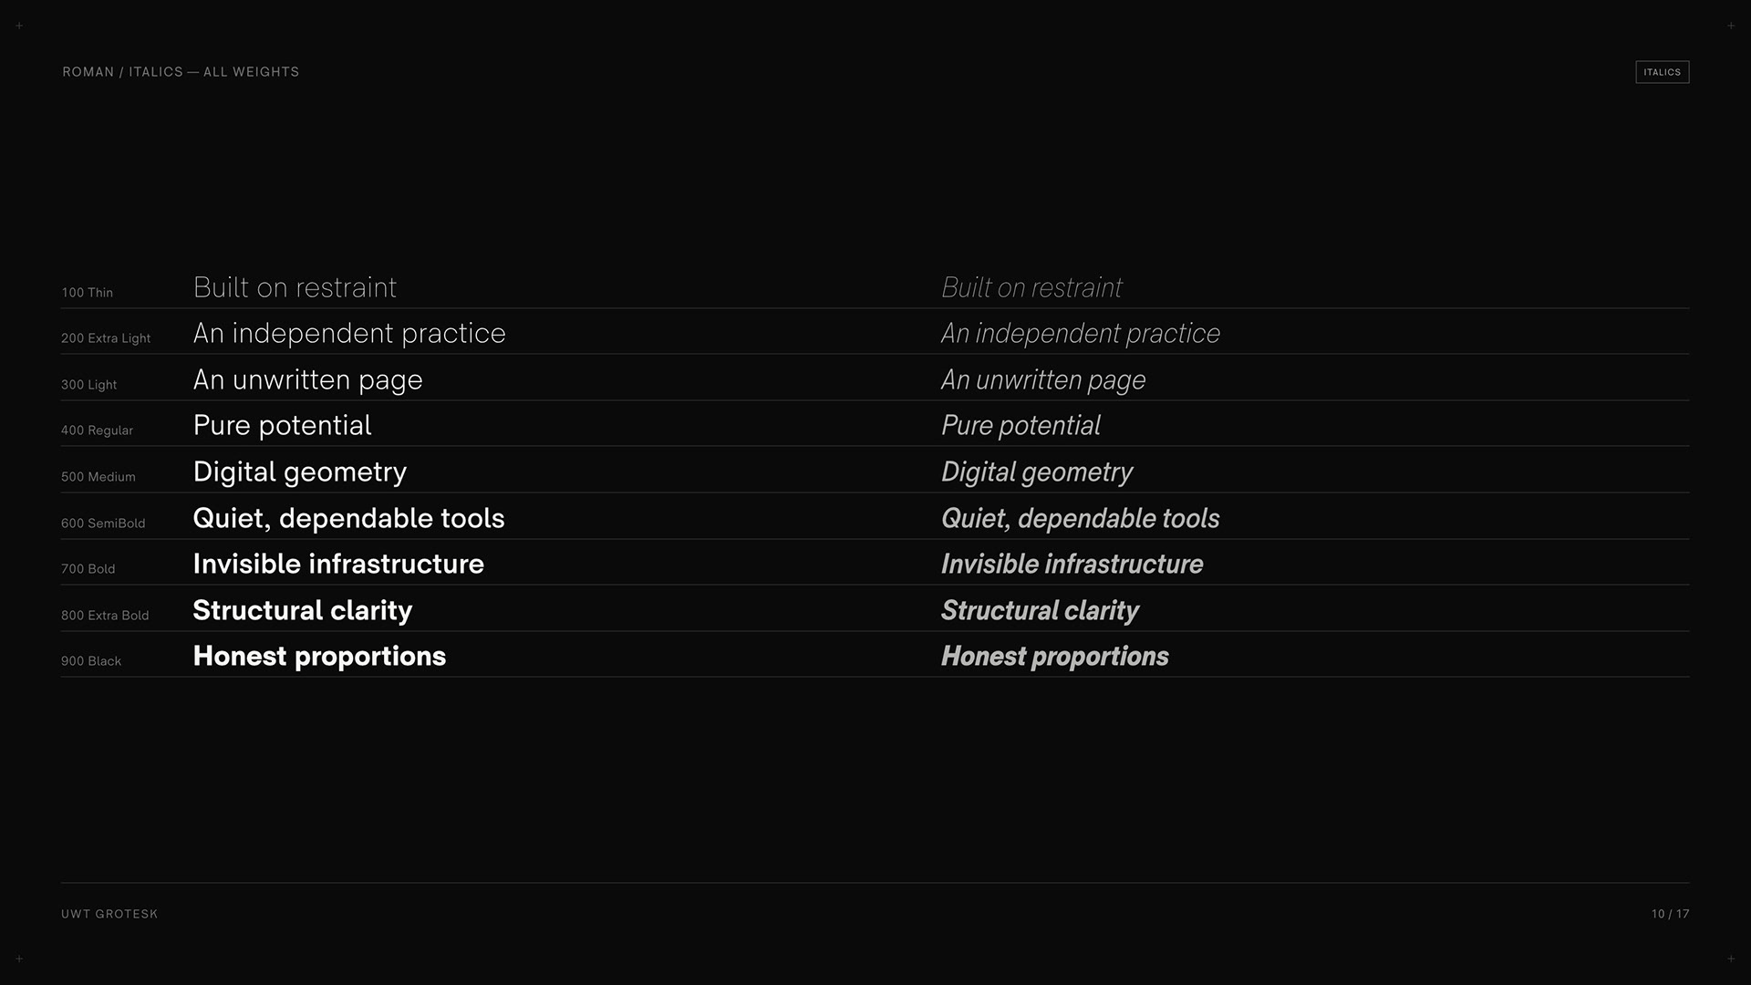The width and height of the screenshot is (1751, 985).
Task: Click the '200 Extra Light' weight label
Action: (106, 338)
